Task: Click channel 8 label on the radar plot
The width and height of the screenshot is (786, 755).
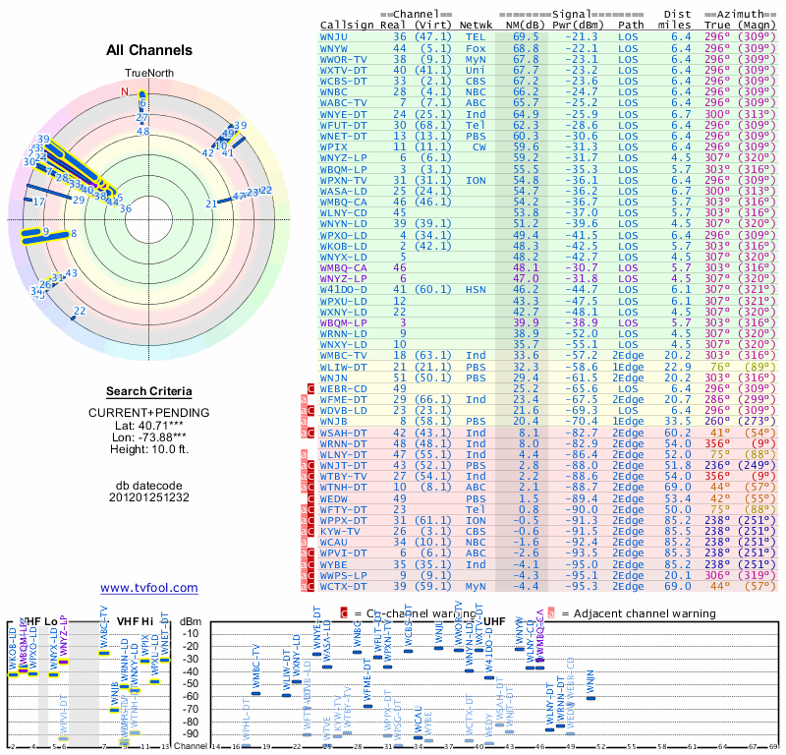Action: pyautogui.click(x=74, y=233)
